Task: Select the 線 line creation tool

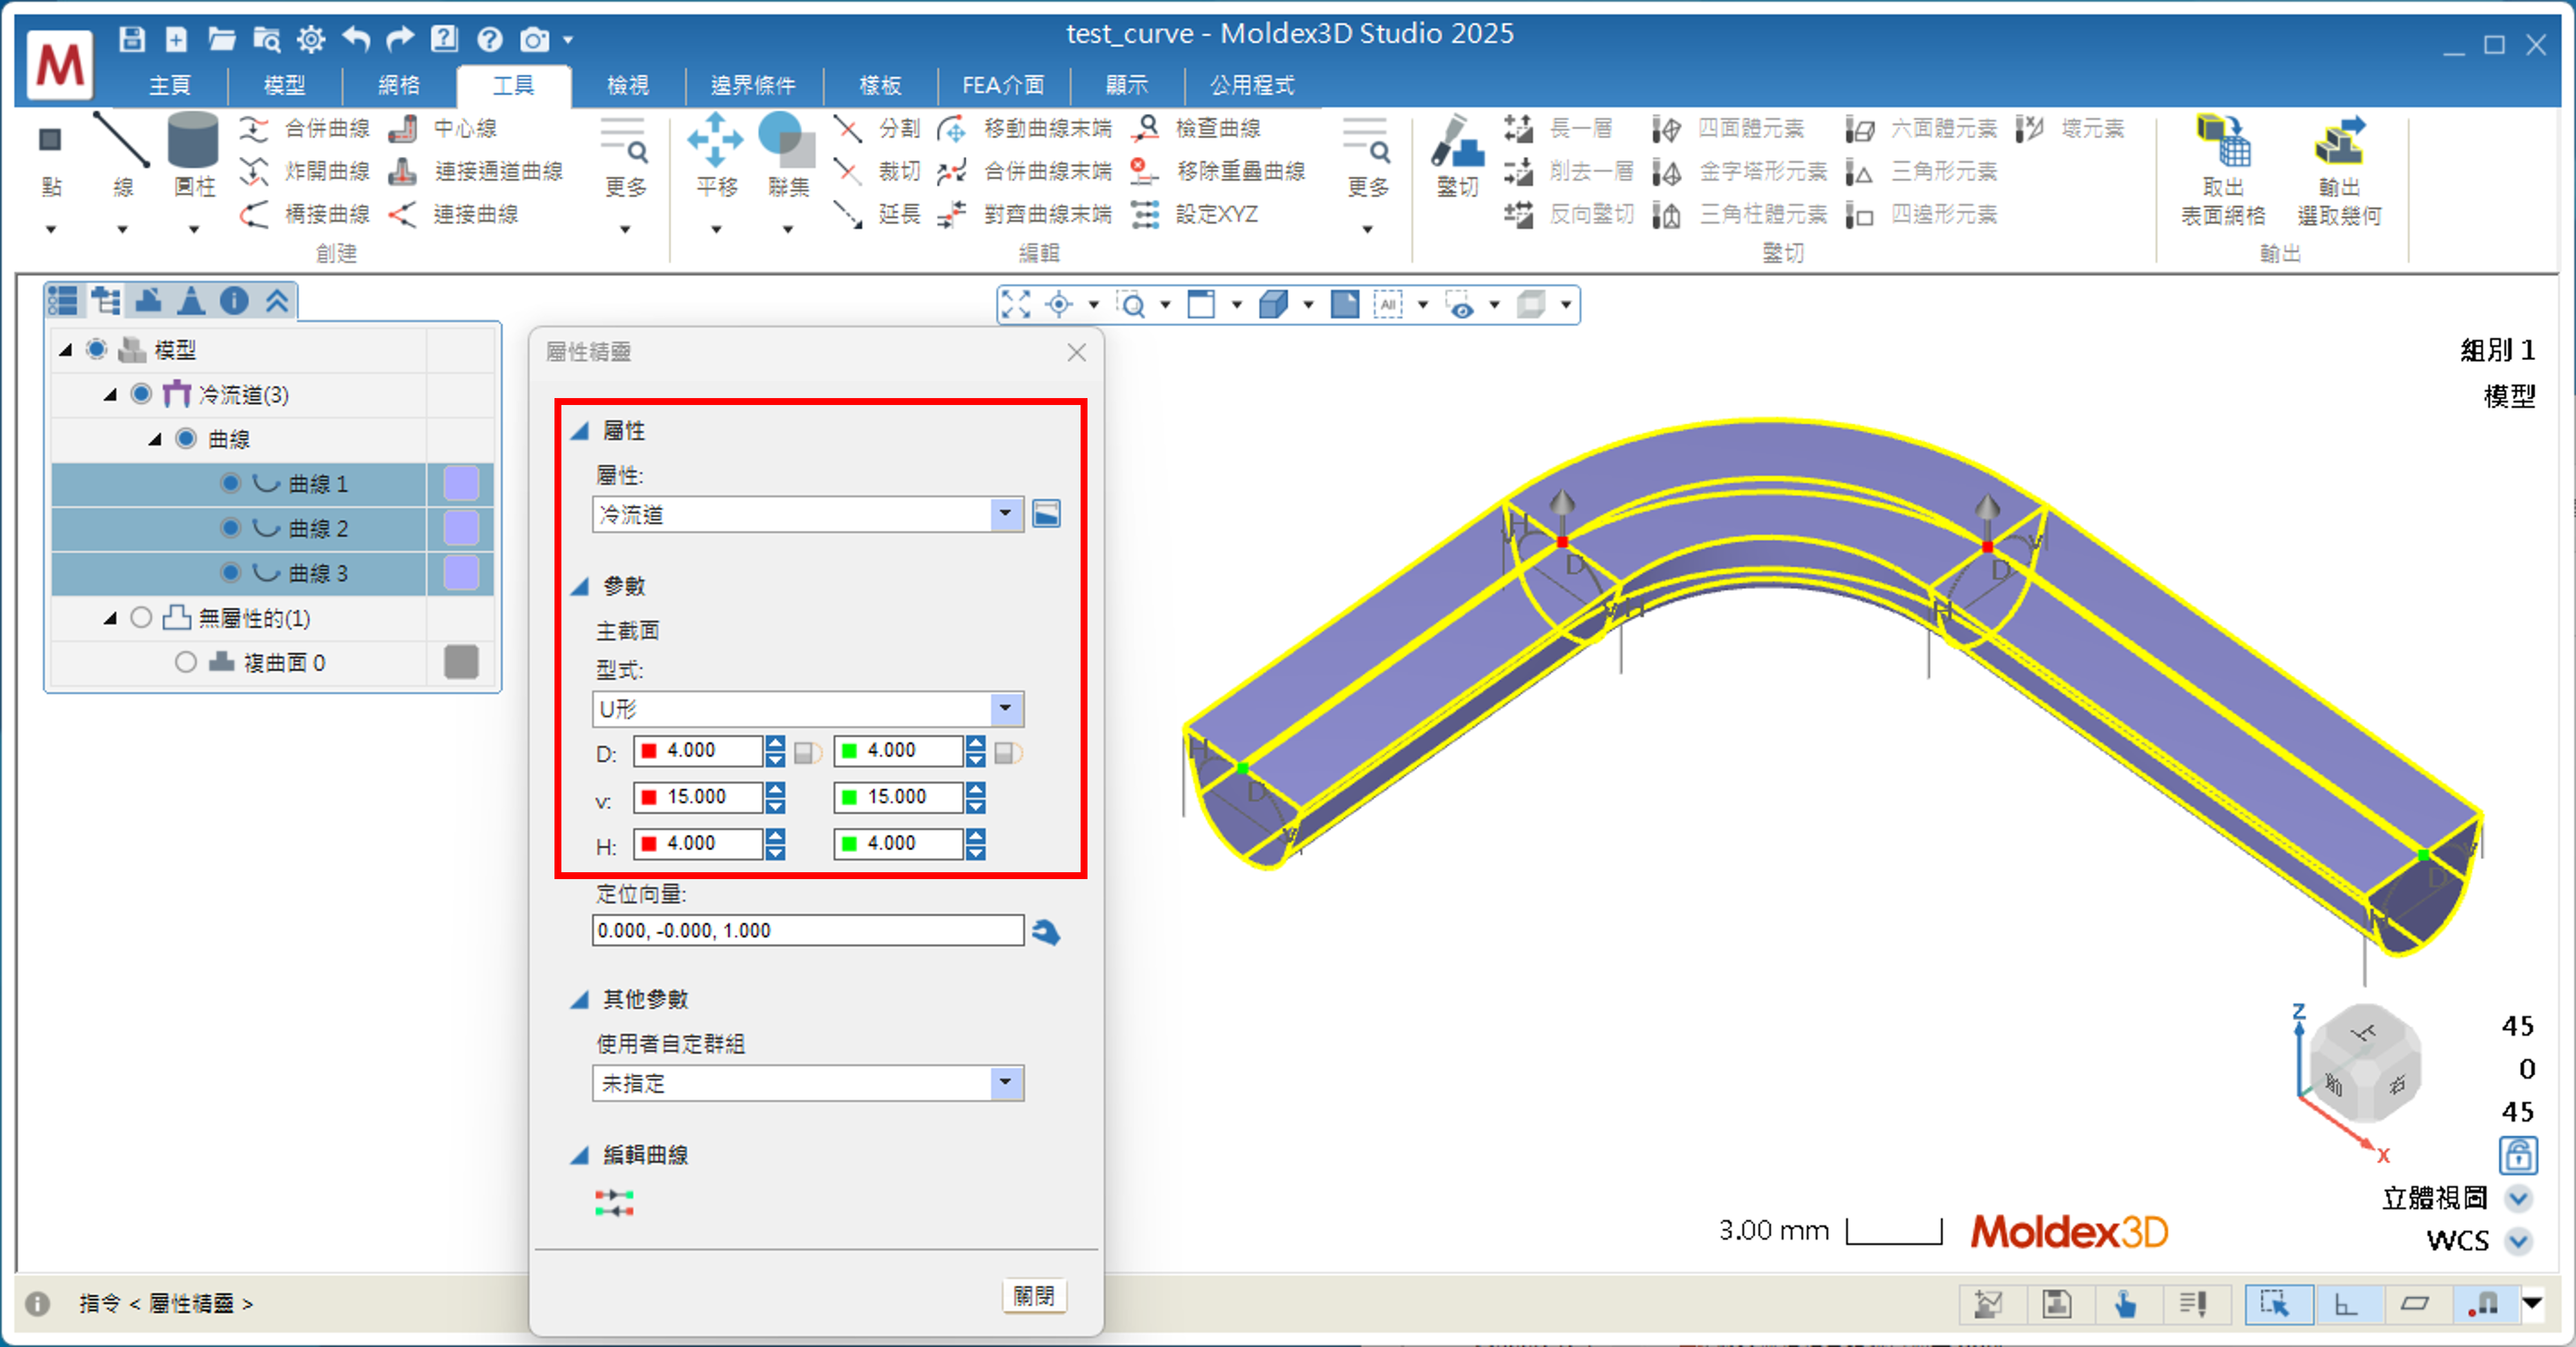Action: click(x=122, y=158)
